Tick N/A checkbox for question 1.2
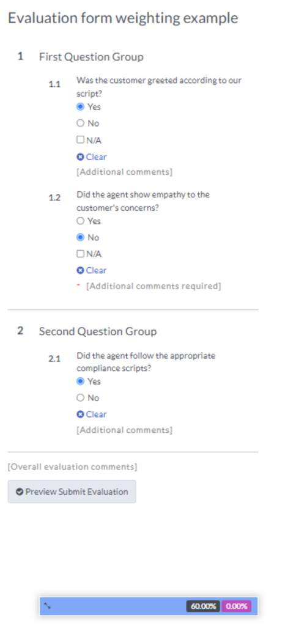This screenshot has height=626, width=288. click(80, 254)
